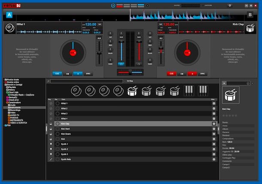Click the info button right of top layout bars

(x=148, y=6)
